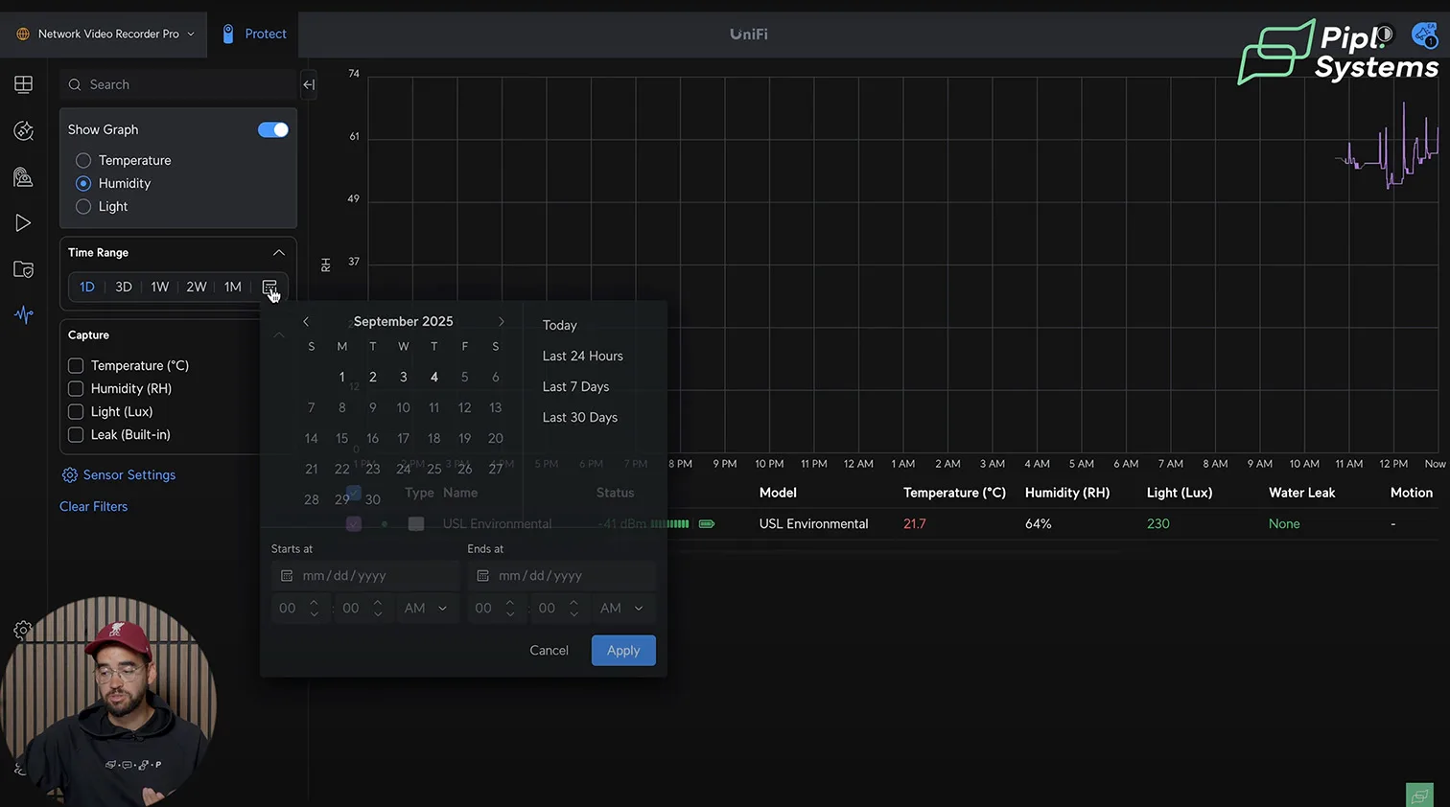Choose the Last 30 Days preset
This screenshot has width=1450, height=807.
(x=580, y=417)
